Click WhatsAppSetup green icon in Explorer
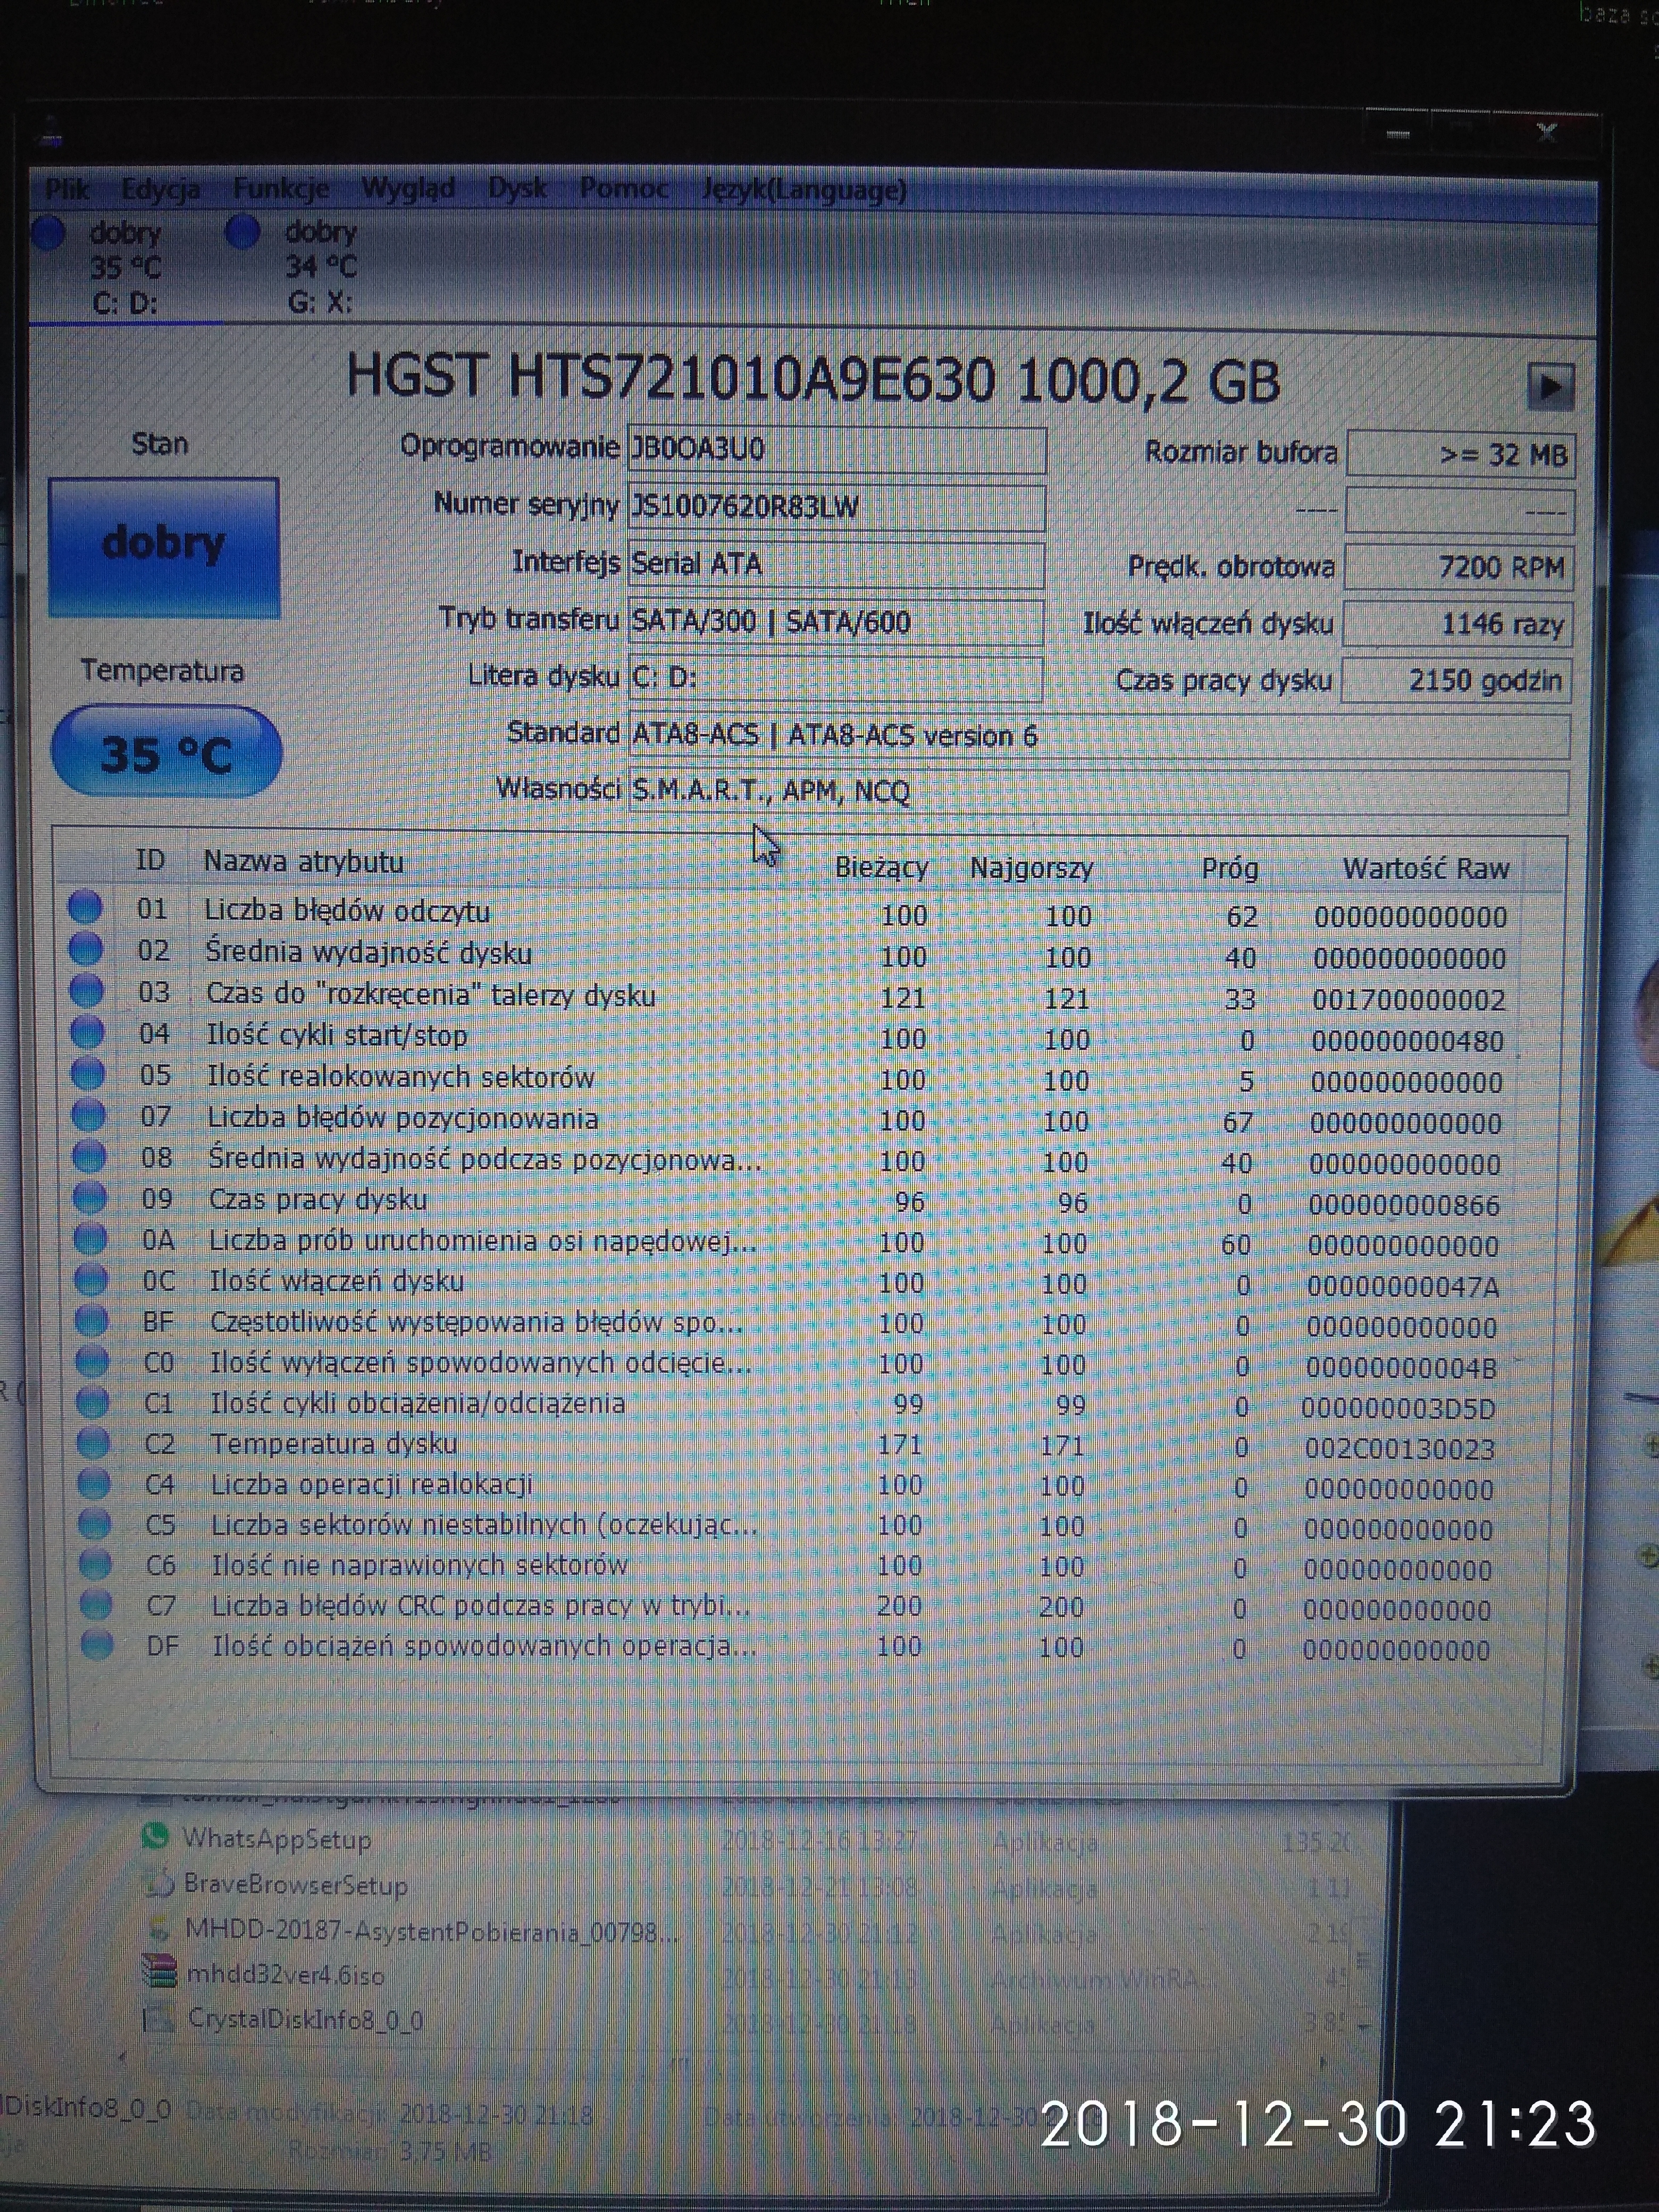This screenshot has height=2212, width=1659. point(155,1835)
